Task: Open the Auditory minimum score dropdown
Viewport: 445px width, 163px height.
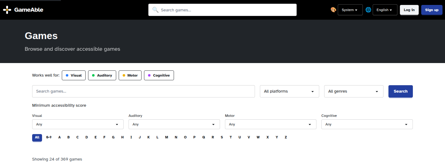Action: (x=174, y=124)
